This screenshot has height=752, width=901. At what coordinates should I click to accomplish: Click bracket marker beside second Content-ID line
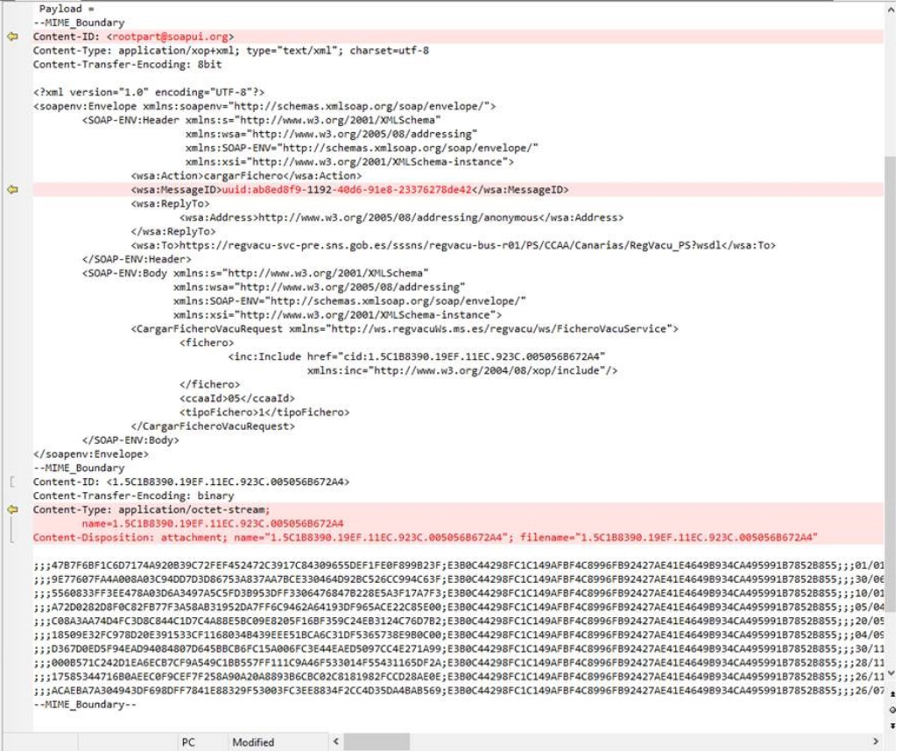pos(11,481)
